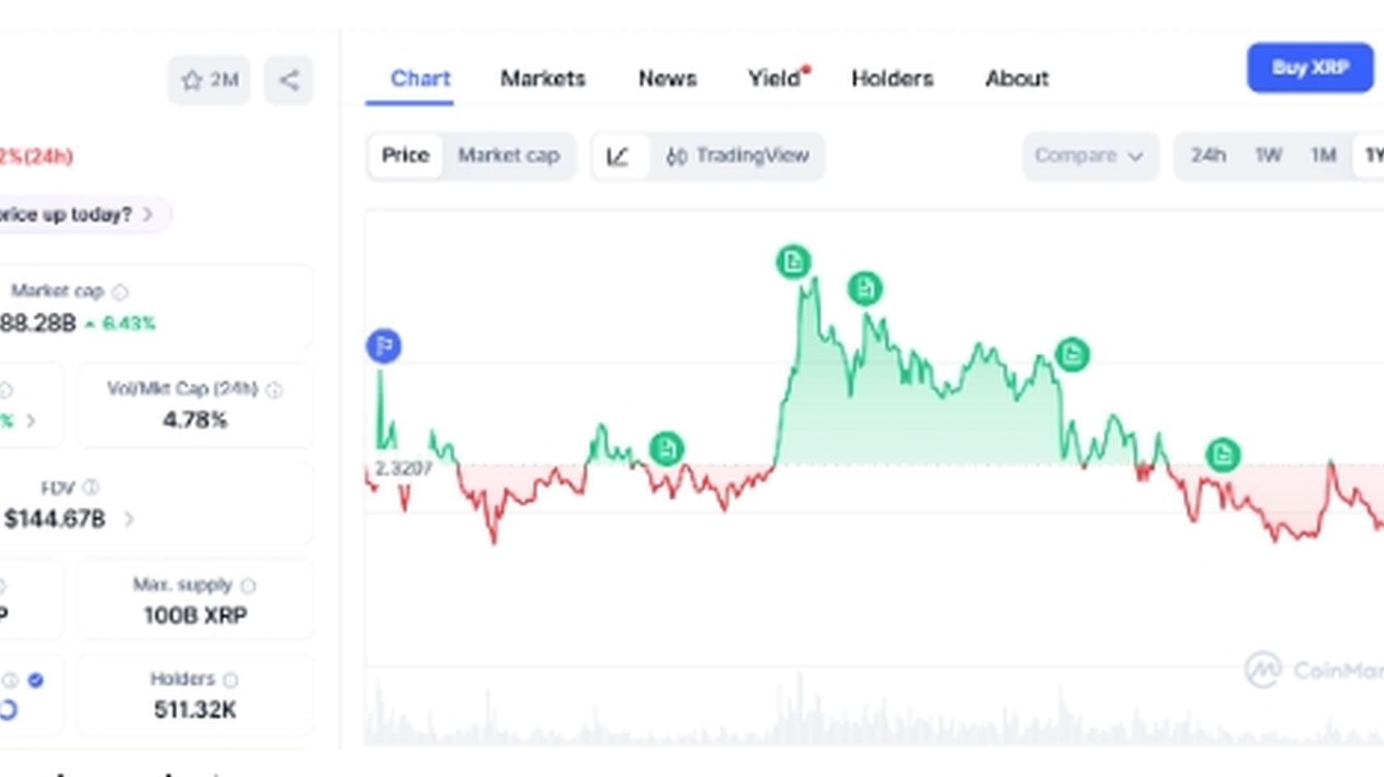Click the green article marker at the chart peak
1384x777 pixels.
point(792,261)
